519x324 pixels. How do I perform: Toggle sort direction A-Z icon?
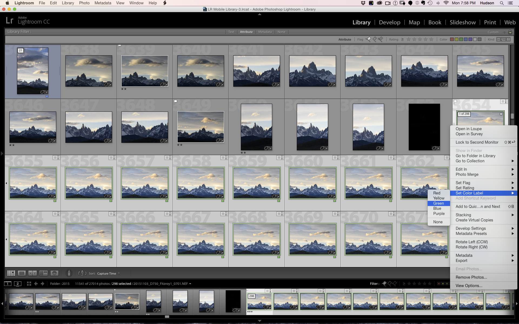82,273
